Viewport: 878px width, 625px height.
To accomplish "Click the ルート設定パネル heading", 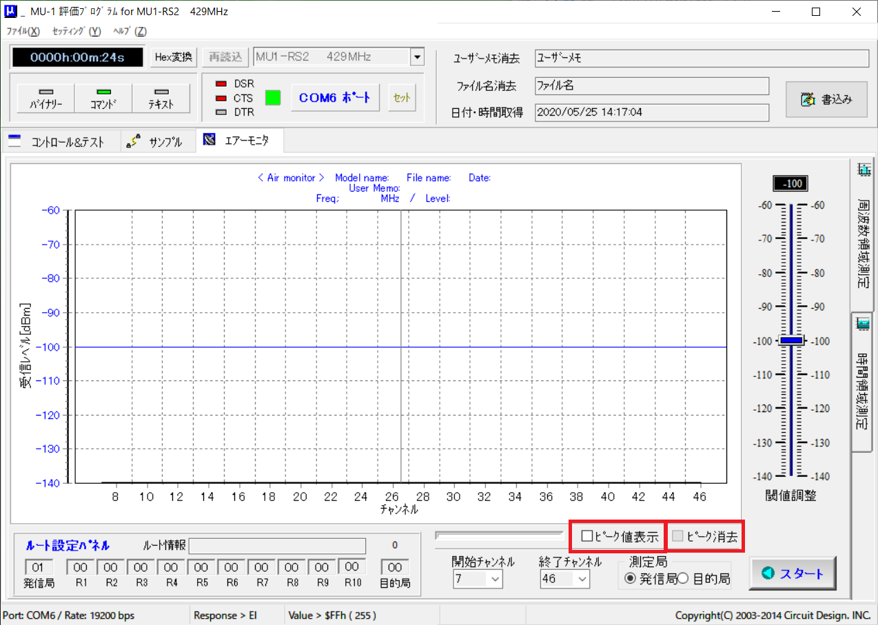I will 68,546.
